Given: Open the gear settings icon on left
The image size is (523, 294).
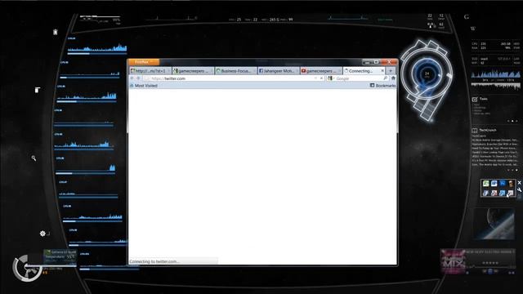Looking at the screenshot, I should pyautogui.click(x=42, y=234).
